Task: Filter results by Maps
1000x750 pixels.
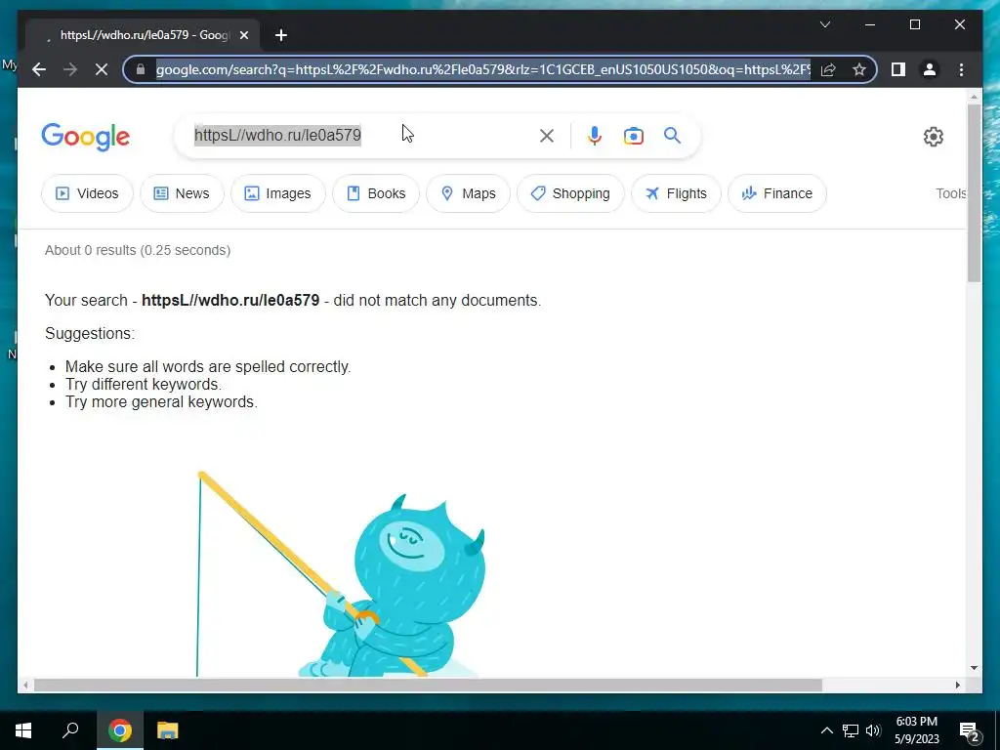Action: (x=468, y=193)
